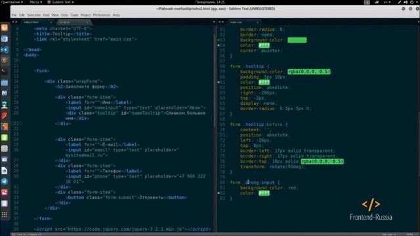Open the green lamp app icon in dock

5,104
